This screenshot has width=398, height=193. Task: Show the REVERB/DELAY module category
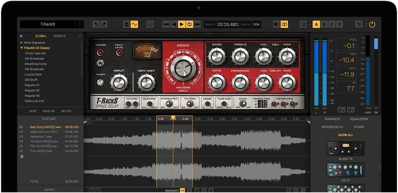(x=332, y=127)
